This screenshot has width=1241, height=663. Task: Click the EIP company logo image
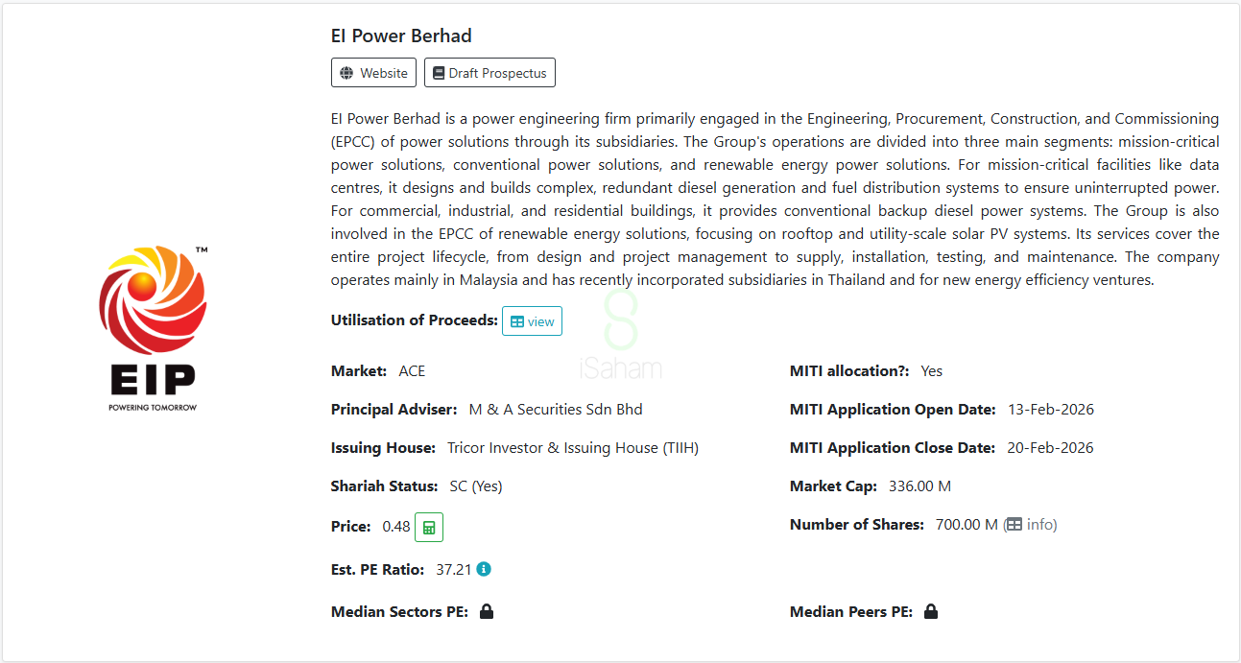(154, 328)
